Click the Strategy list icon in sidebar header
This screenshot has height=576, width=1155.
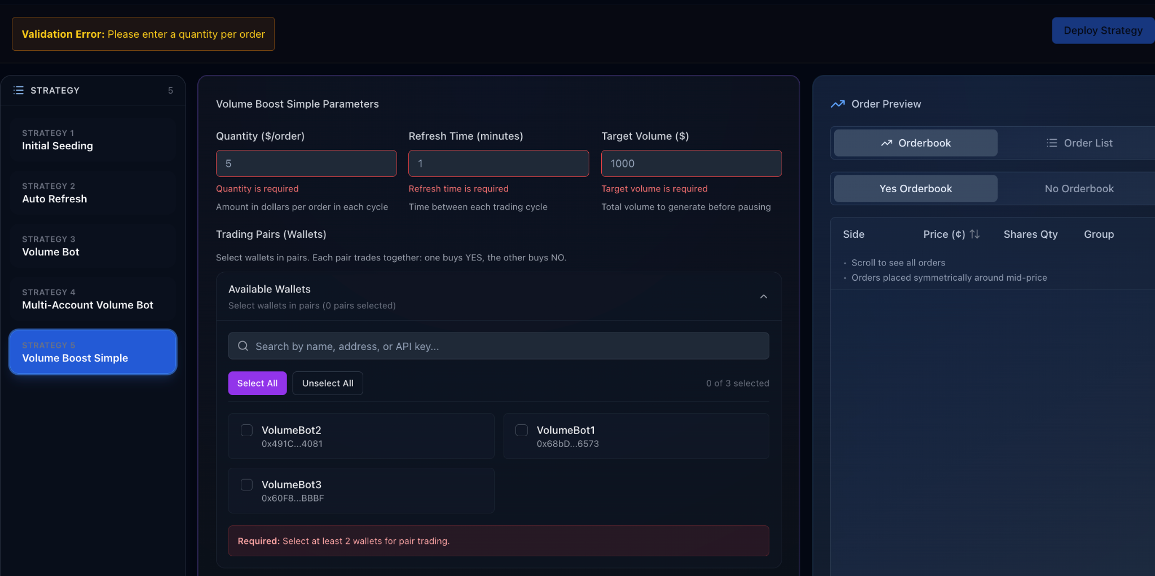[x=19, y=90]
